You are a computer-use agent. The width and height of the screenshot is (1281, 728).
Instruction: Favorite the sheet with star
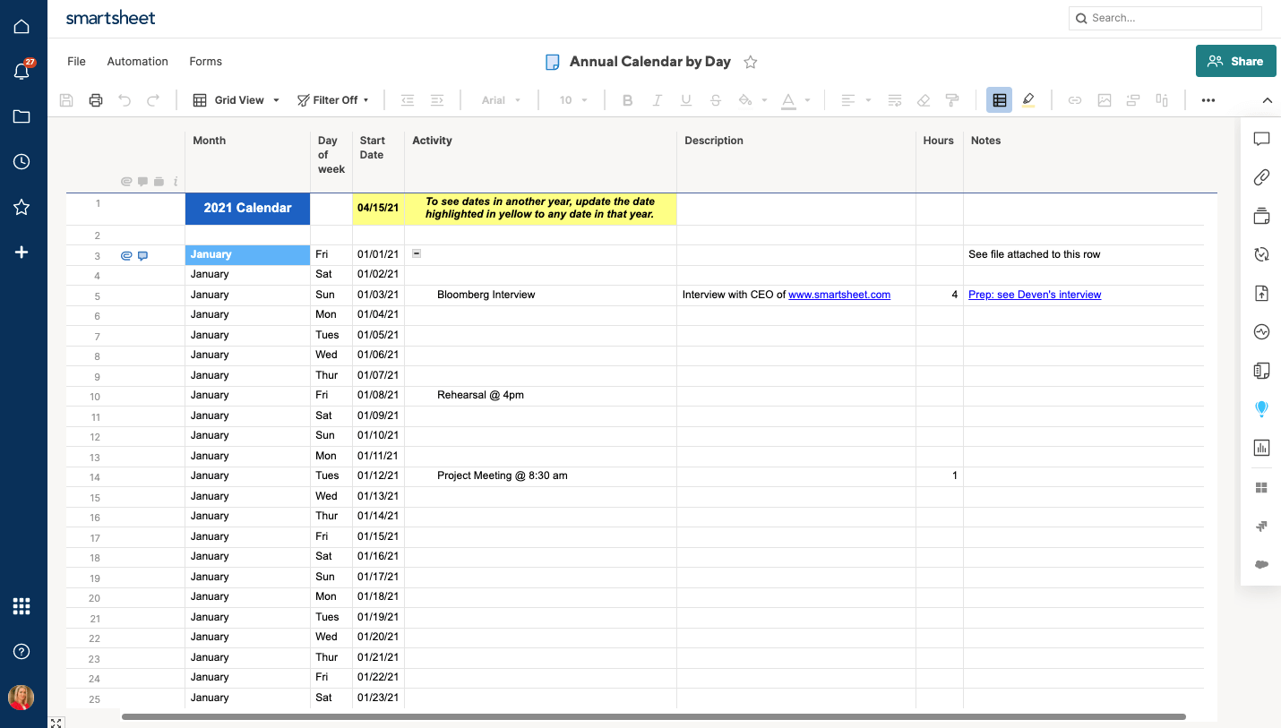point(751,62)
